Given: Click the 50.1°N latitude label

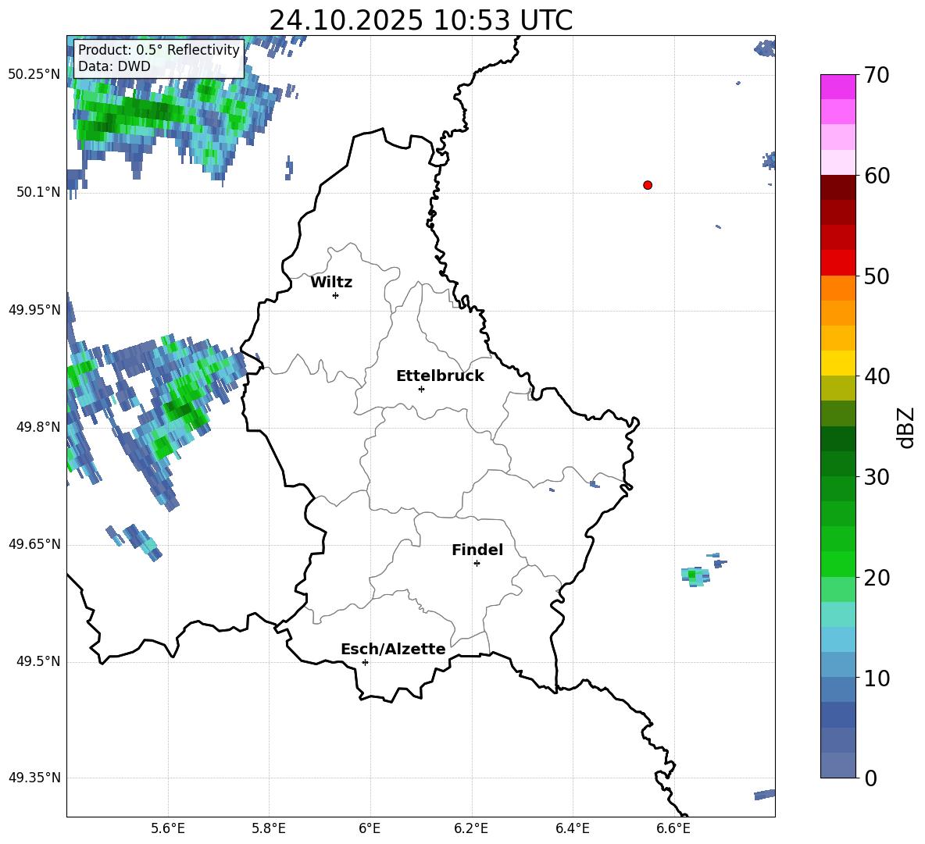Looking at the screenshot, I should tap(38, 192).
